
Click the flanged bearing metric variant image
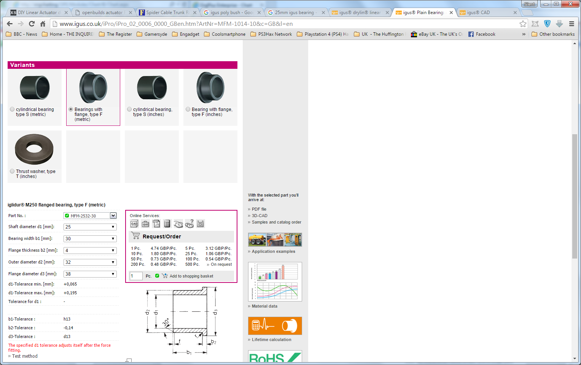point(93,87)
